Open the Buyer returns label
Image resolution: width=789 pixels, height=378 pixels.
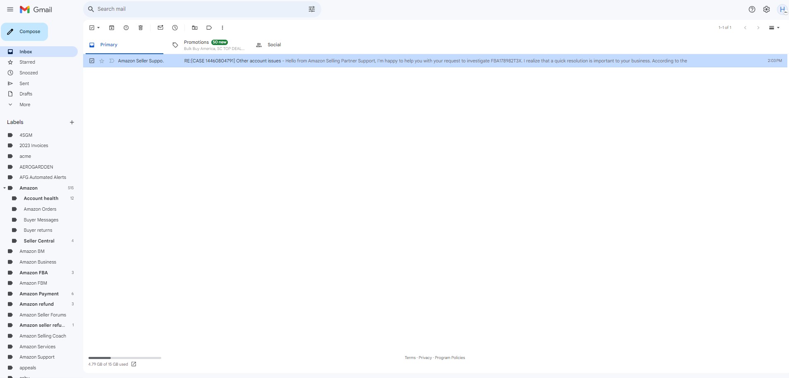tap(38, 230)
